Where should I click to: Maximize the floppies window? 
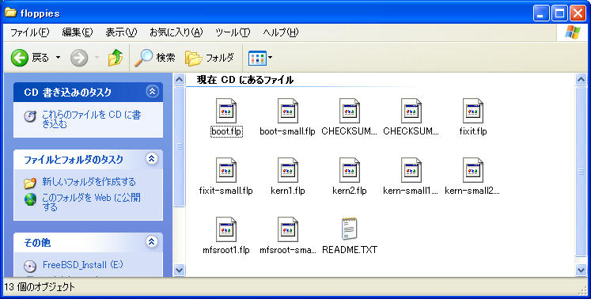(559, 13)
